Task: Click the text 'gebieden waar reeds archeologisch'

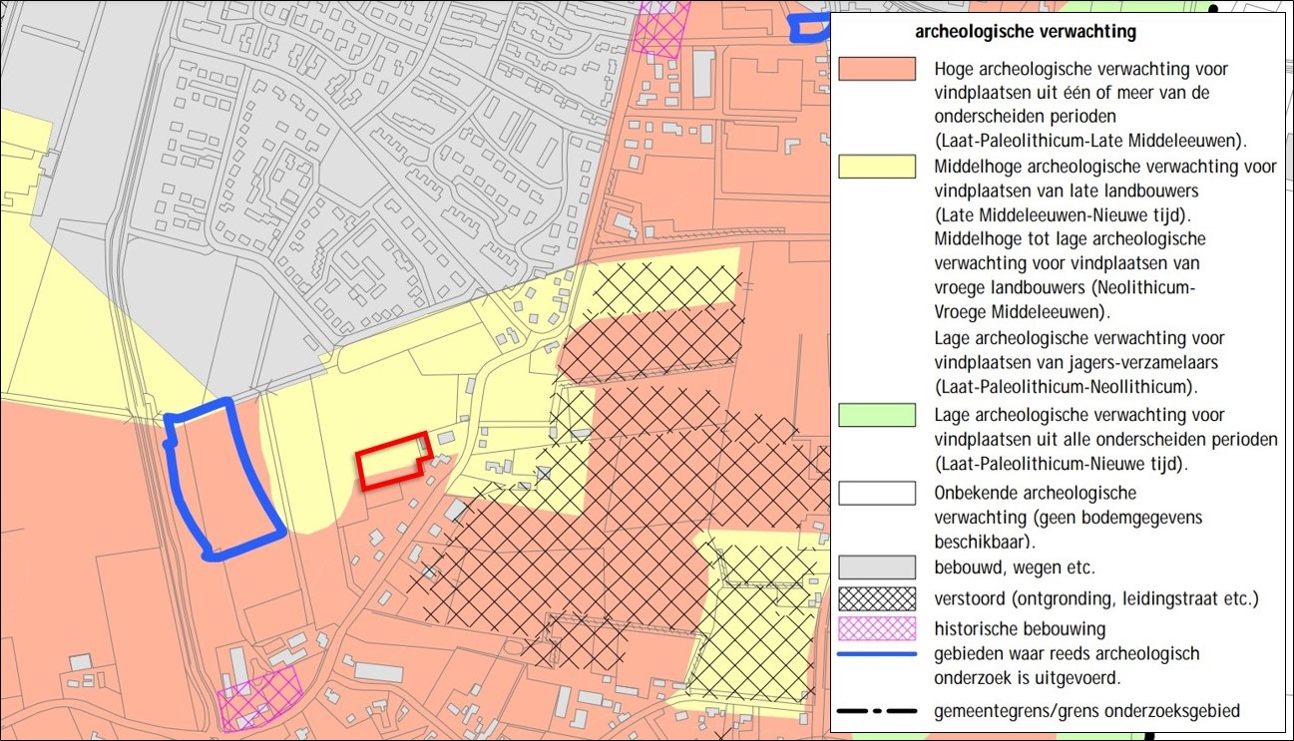Action: pyautogui.click(x=1067, y=654)
